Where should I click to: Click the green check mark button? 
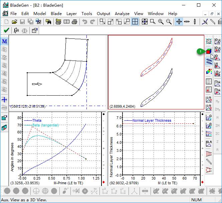(x=6, y=30)
